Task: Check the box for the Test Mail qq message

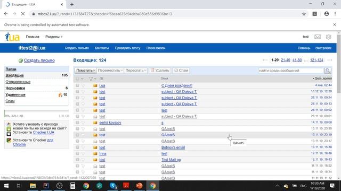Action: click(x=77, y=160)
